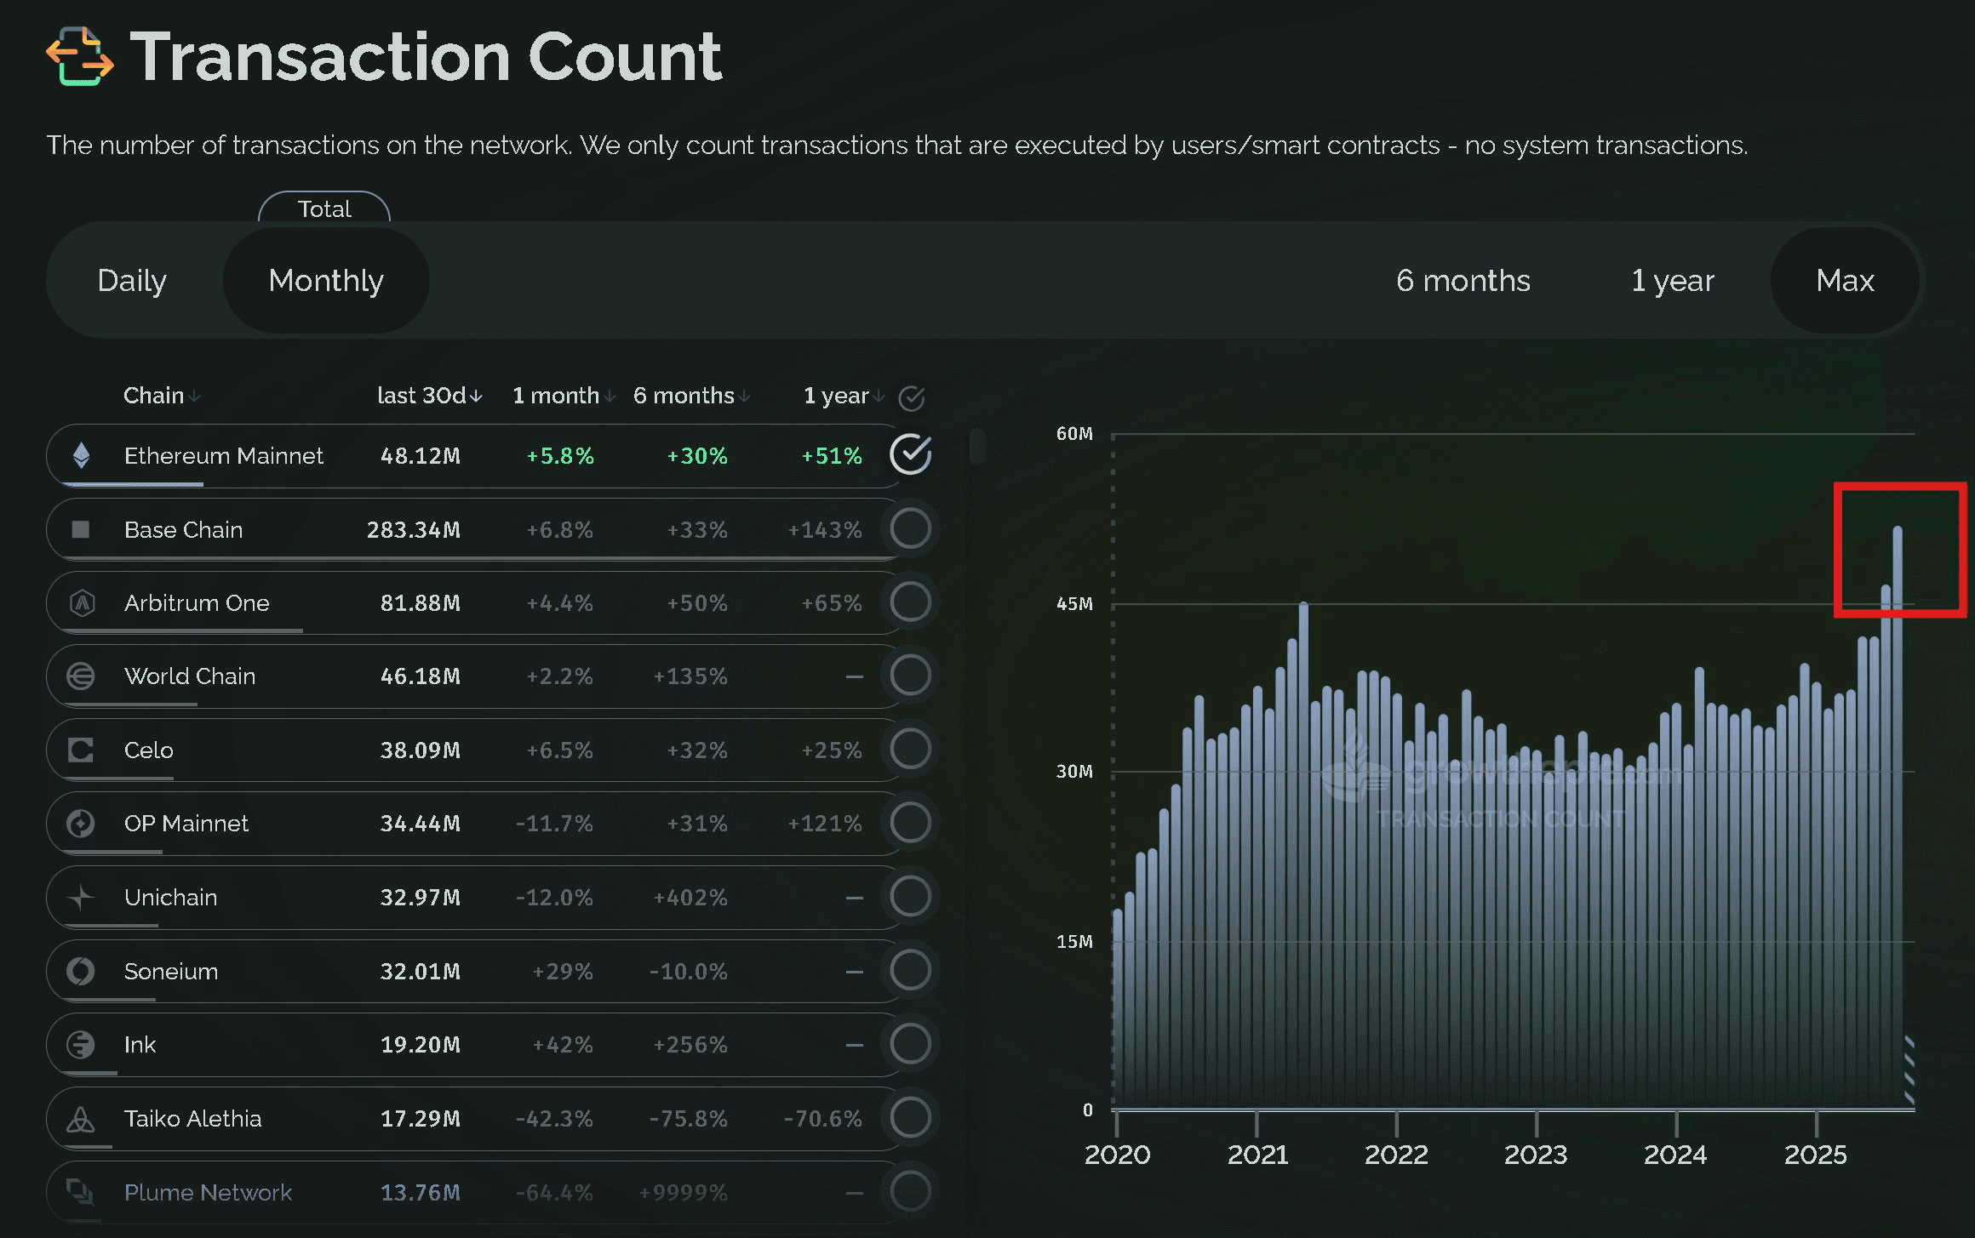Enable the World Chain selector circle

pos(911,675)
